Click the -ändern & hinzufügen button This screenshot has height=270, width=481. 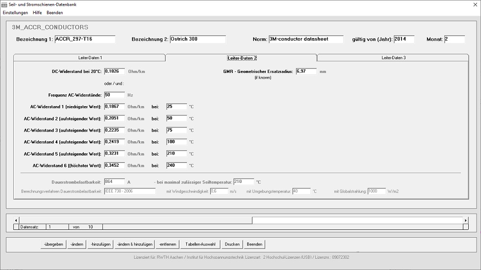(x=135, y=244)
